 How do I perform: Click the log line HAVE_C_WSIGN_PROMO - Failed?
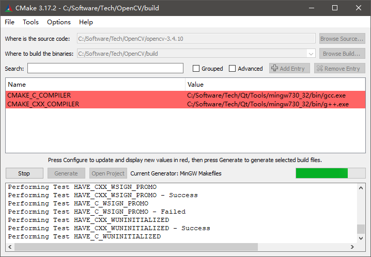point(97,212)
